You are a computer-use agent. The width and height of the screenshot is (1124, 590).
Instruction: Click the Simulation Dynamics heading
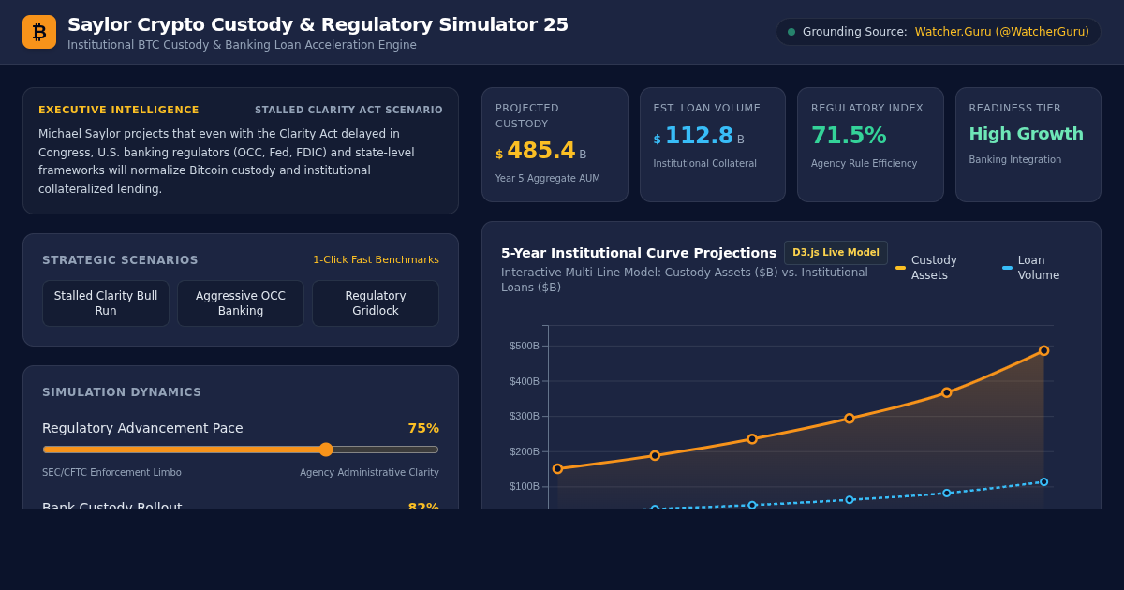pos(122,392)
